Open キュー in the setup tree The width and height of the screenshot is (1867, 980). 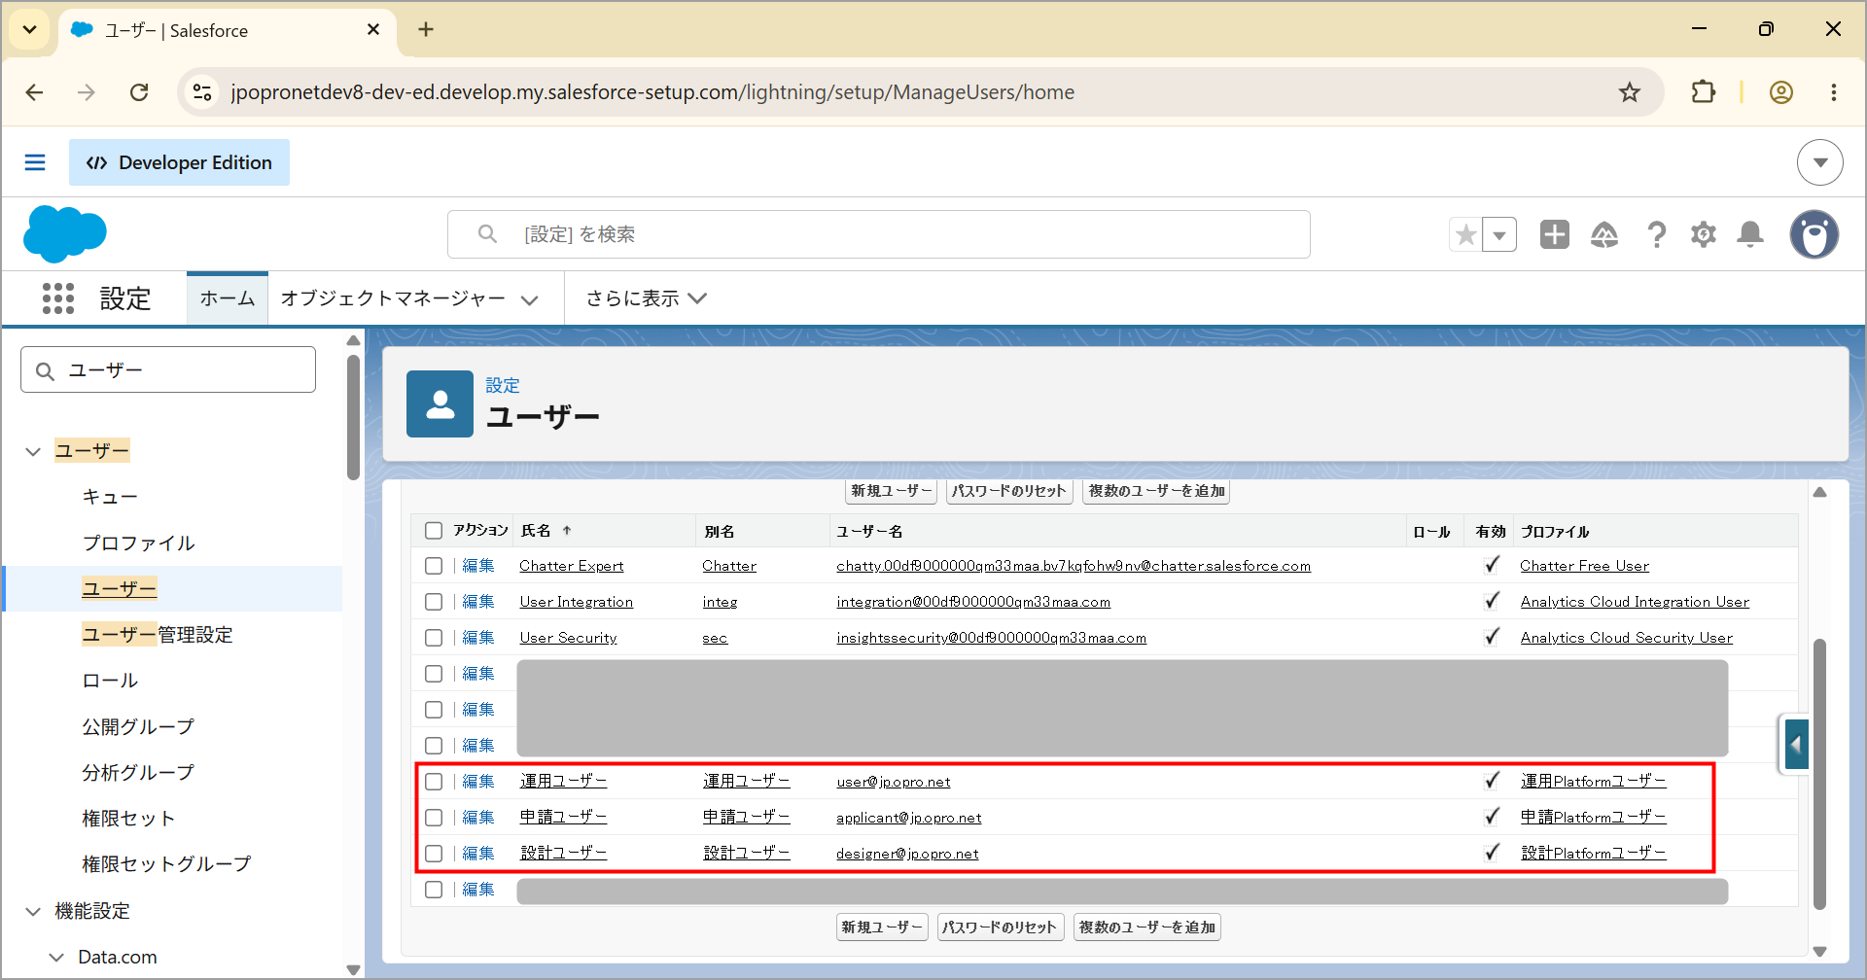(x=110, y=497)
